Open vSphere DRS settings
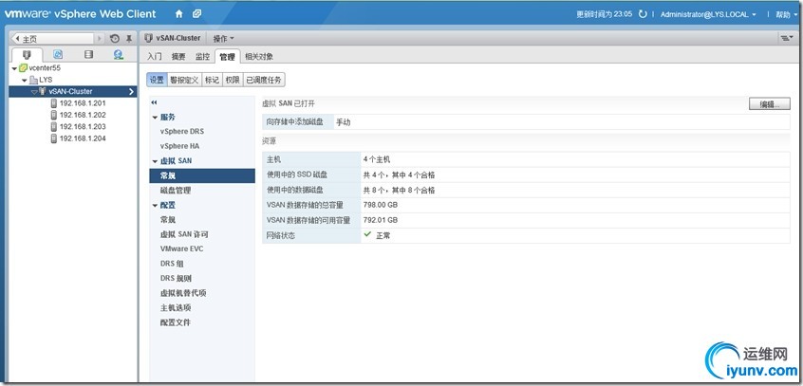 (182, 132)
